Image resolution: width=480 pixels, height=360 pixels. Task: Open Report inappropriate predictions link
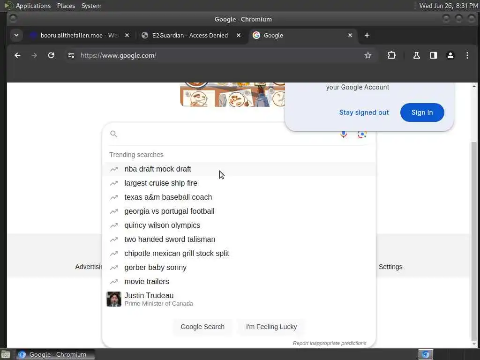click(330, 343)
